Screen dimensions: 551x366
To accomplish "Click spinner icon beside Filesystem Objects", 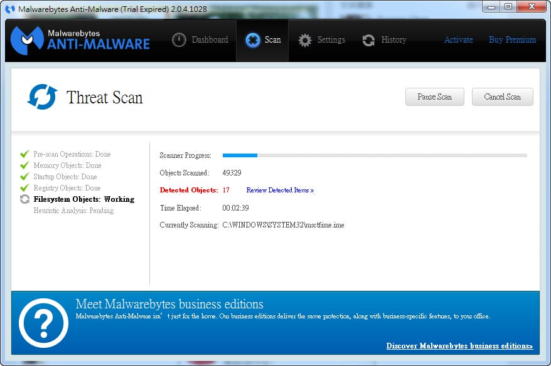I will pos(24,199).
